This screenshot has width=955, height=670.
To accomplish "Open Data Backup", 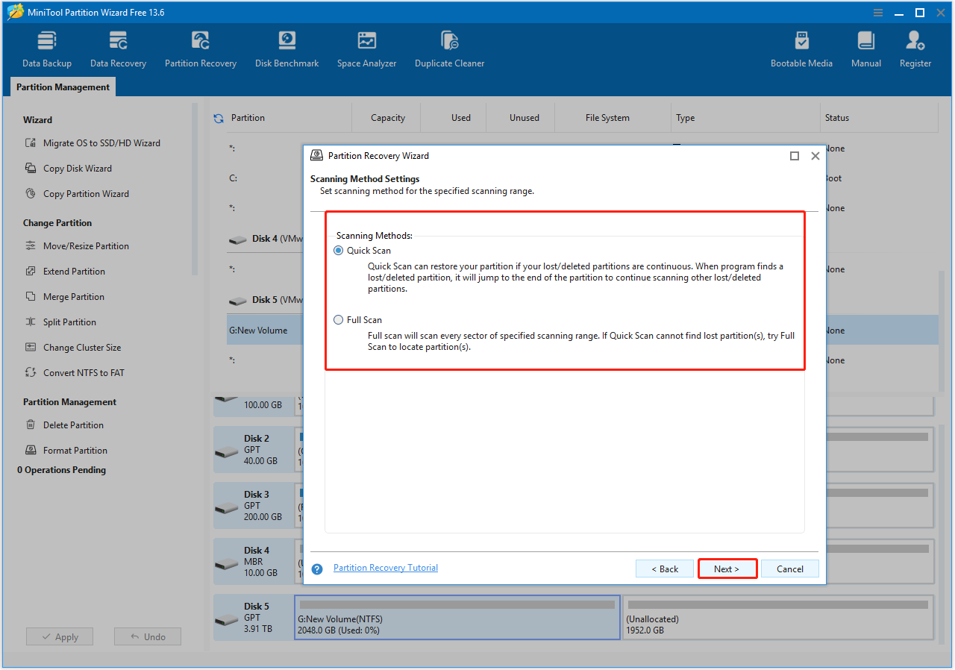I will 46,47.
